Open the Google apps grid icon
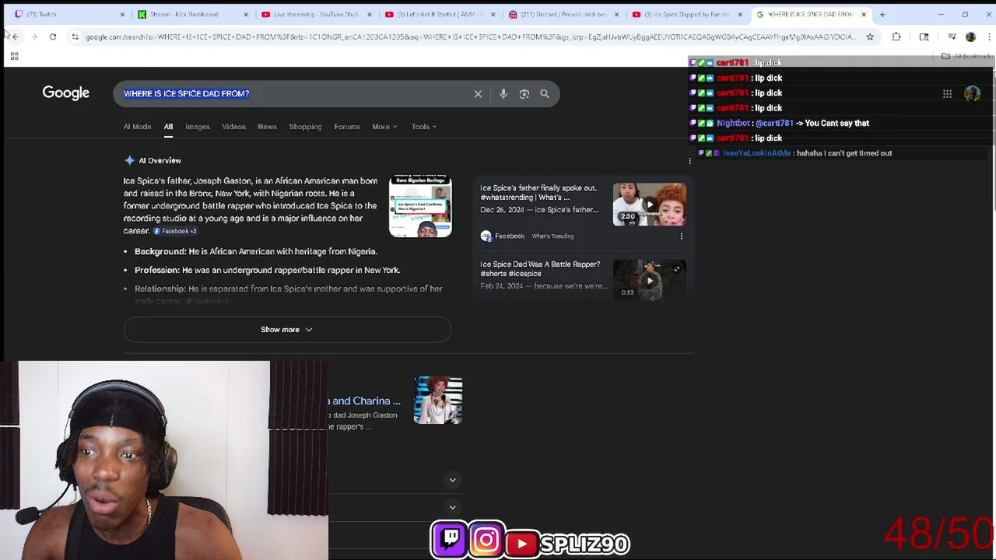Image resolution: width=996 pixels, height=560 pixels. pyautogui.click(x=947, y=94)
